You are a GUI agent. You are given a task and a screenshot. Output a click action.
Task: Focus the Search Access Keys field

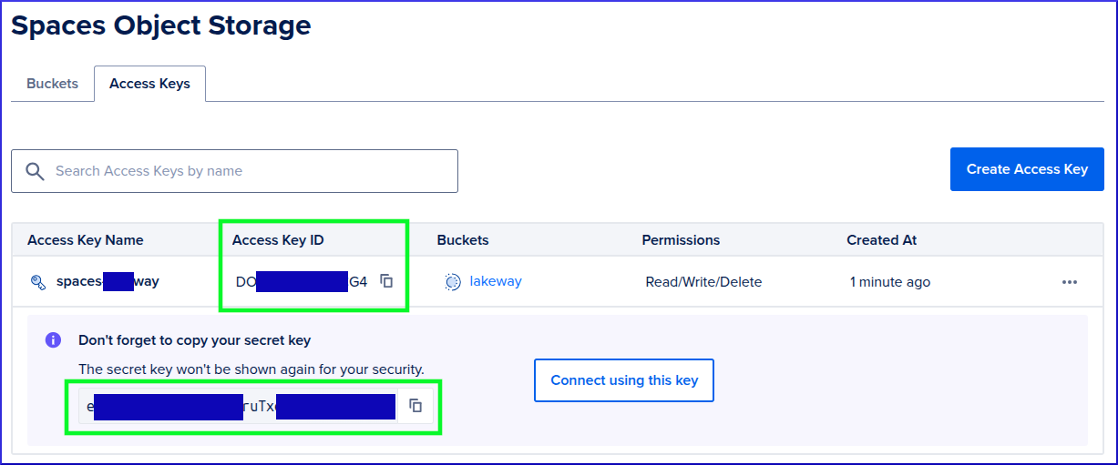tap(246, 171)
